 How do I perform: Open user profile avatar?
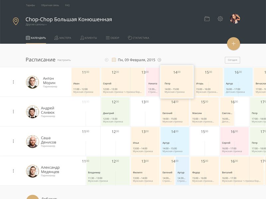235,19
